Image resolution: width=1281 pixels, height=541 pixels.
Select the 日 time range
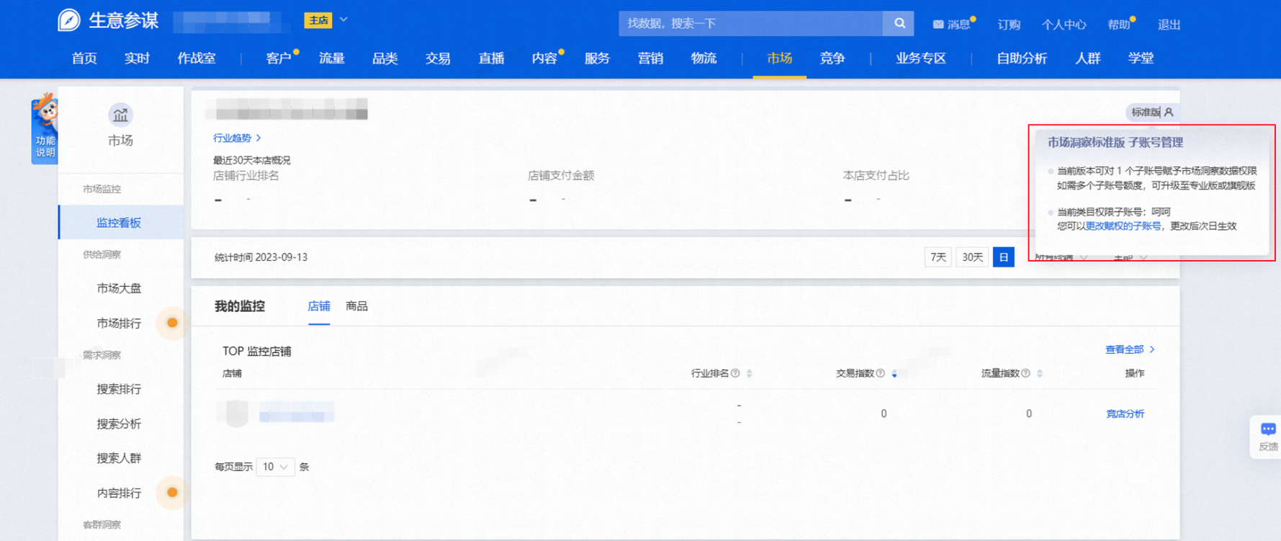coord(1003,257)
